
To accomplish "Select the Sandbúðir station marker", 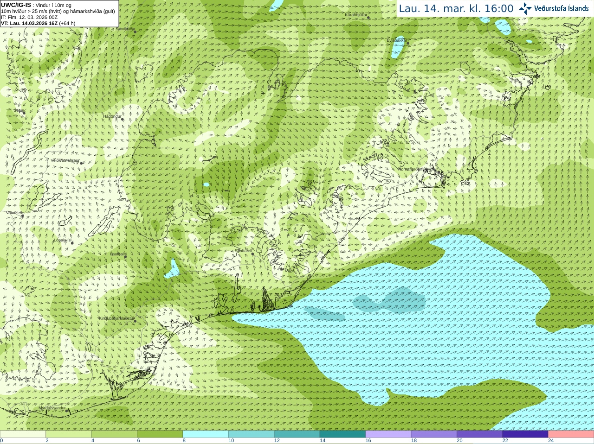I will [x=135, y=31].
